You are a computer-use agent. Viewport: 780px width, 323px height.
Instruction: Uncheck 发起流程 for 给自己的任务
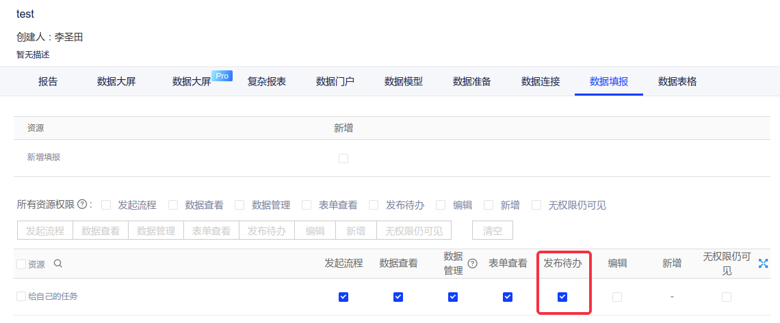(x=343, y=297)
